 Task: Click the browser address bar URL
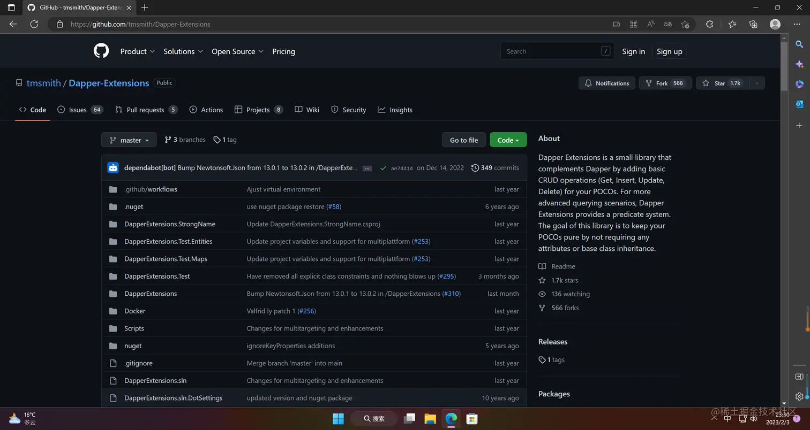point(140,24)
